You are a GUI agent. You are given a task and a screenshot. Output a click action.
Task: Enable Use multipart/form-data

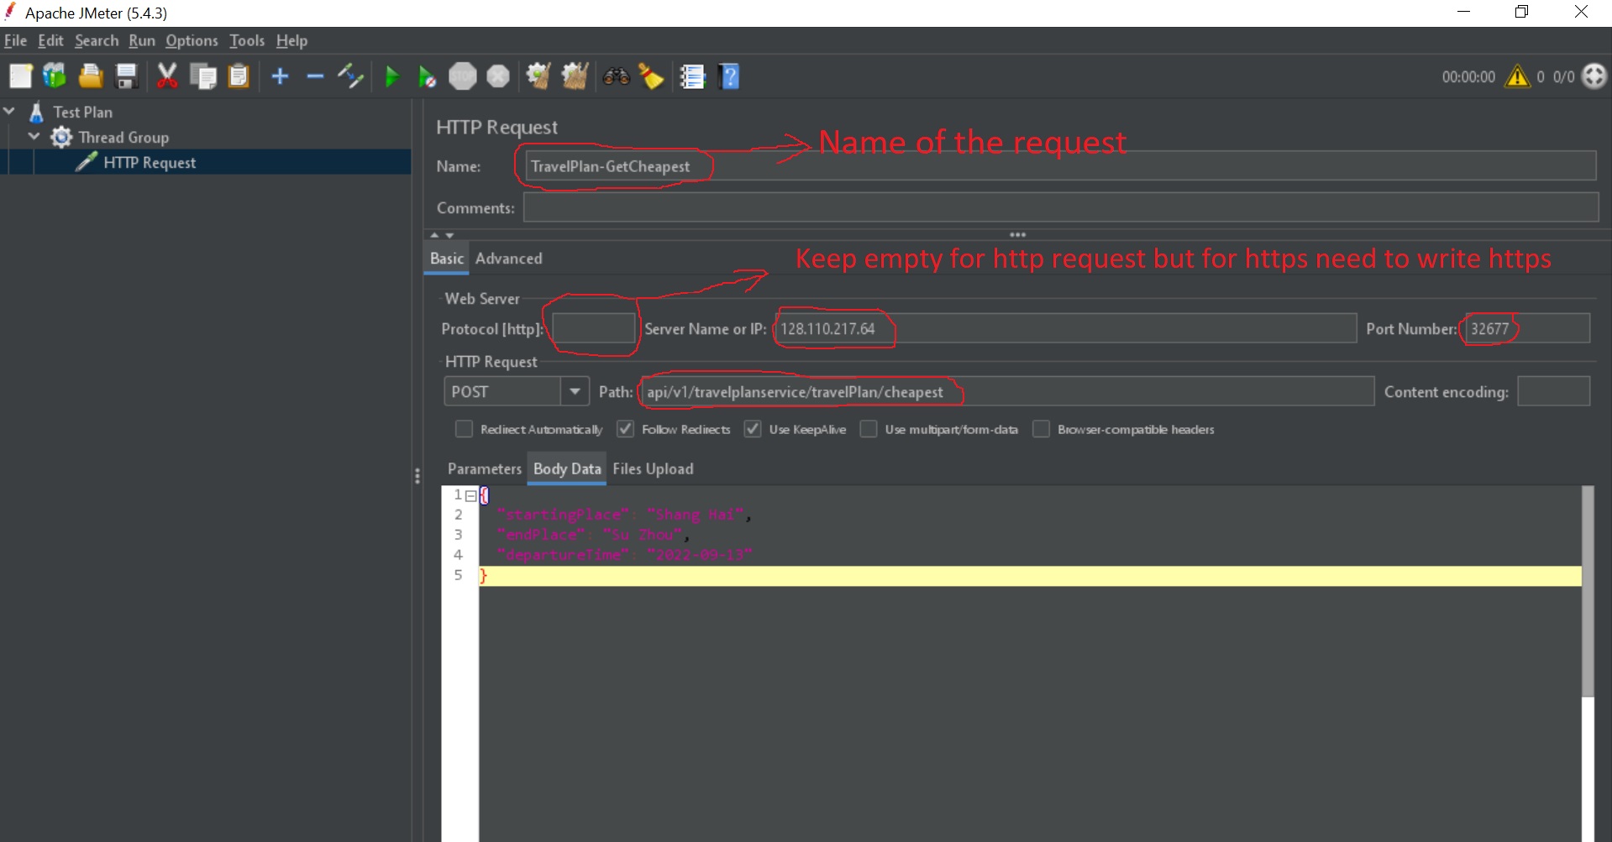[869, 429]
